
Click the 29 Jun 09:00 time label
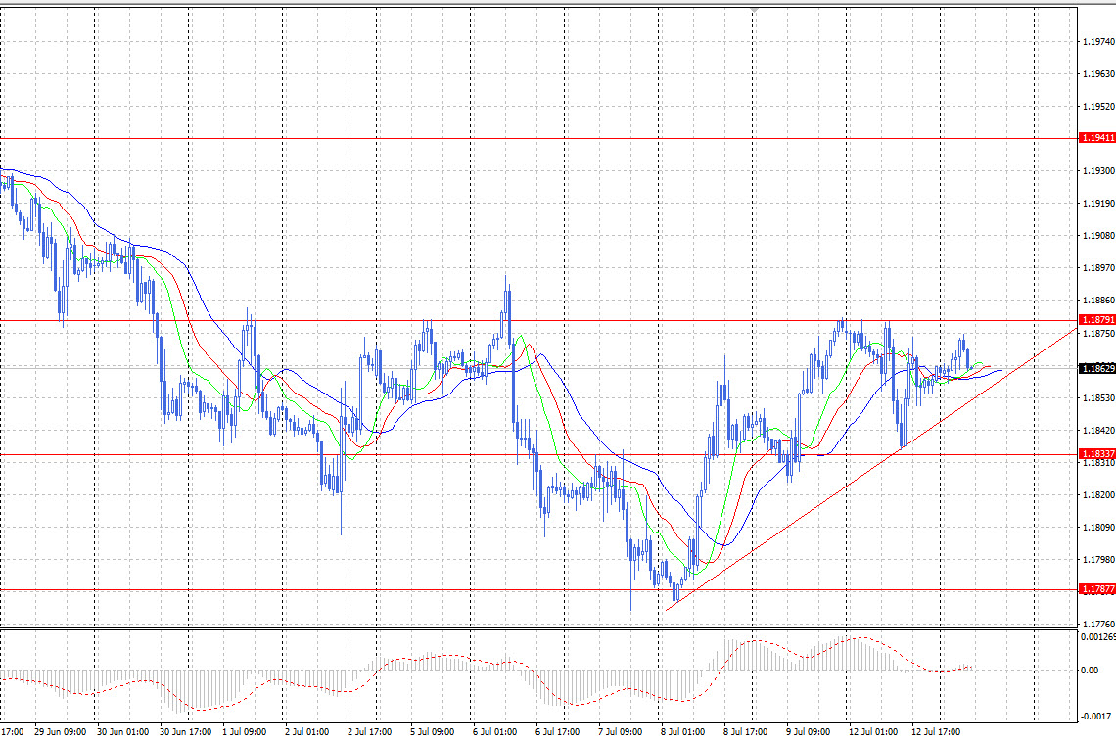coord(61,732)
